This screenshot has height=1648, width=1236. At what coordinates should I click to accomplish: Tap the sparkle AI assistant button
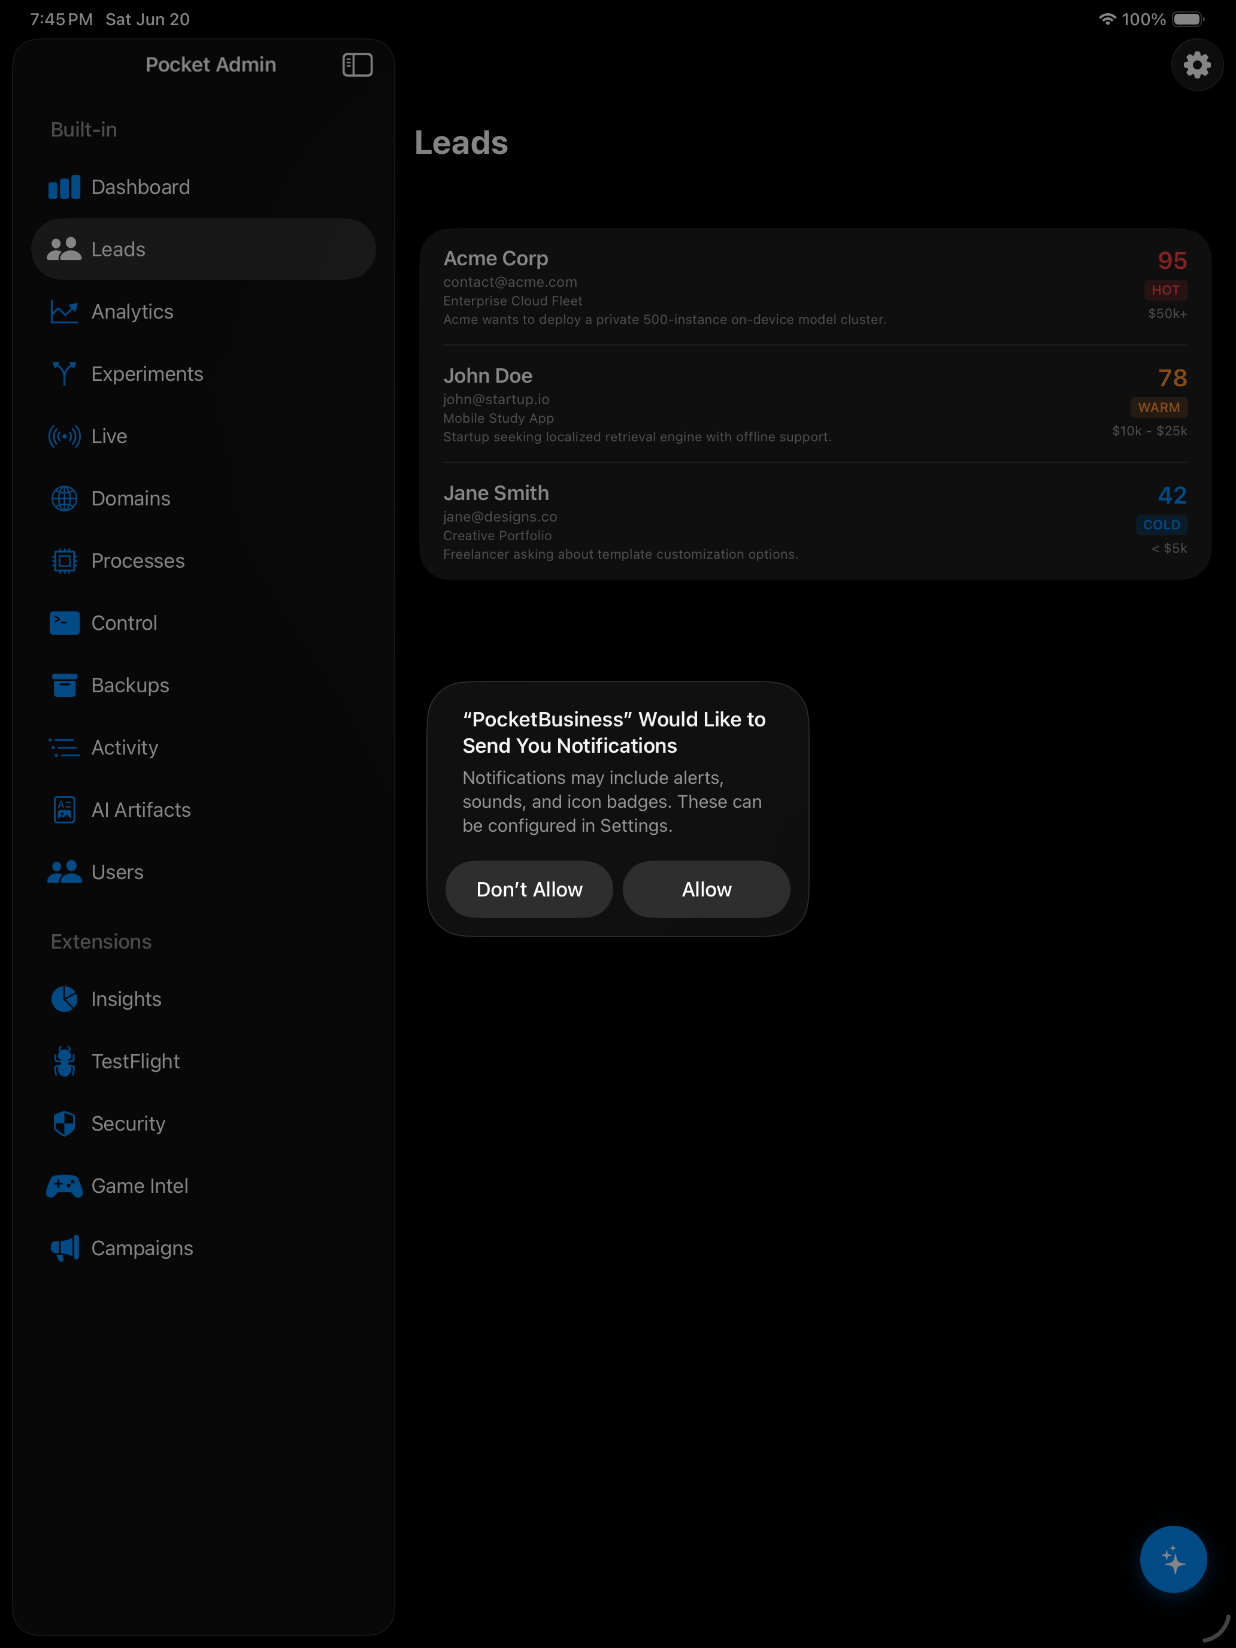(x=1173, y=1559)
